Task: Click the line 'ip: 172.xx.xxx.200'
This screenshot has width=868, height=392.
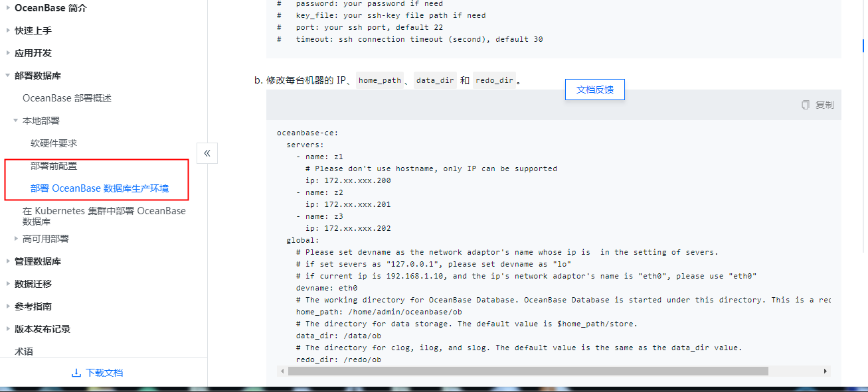Action: click(x=348, y=180)
